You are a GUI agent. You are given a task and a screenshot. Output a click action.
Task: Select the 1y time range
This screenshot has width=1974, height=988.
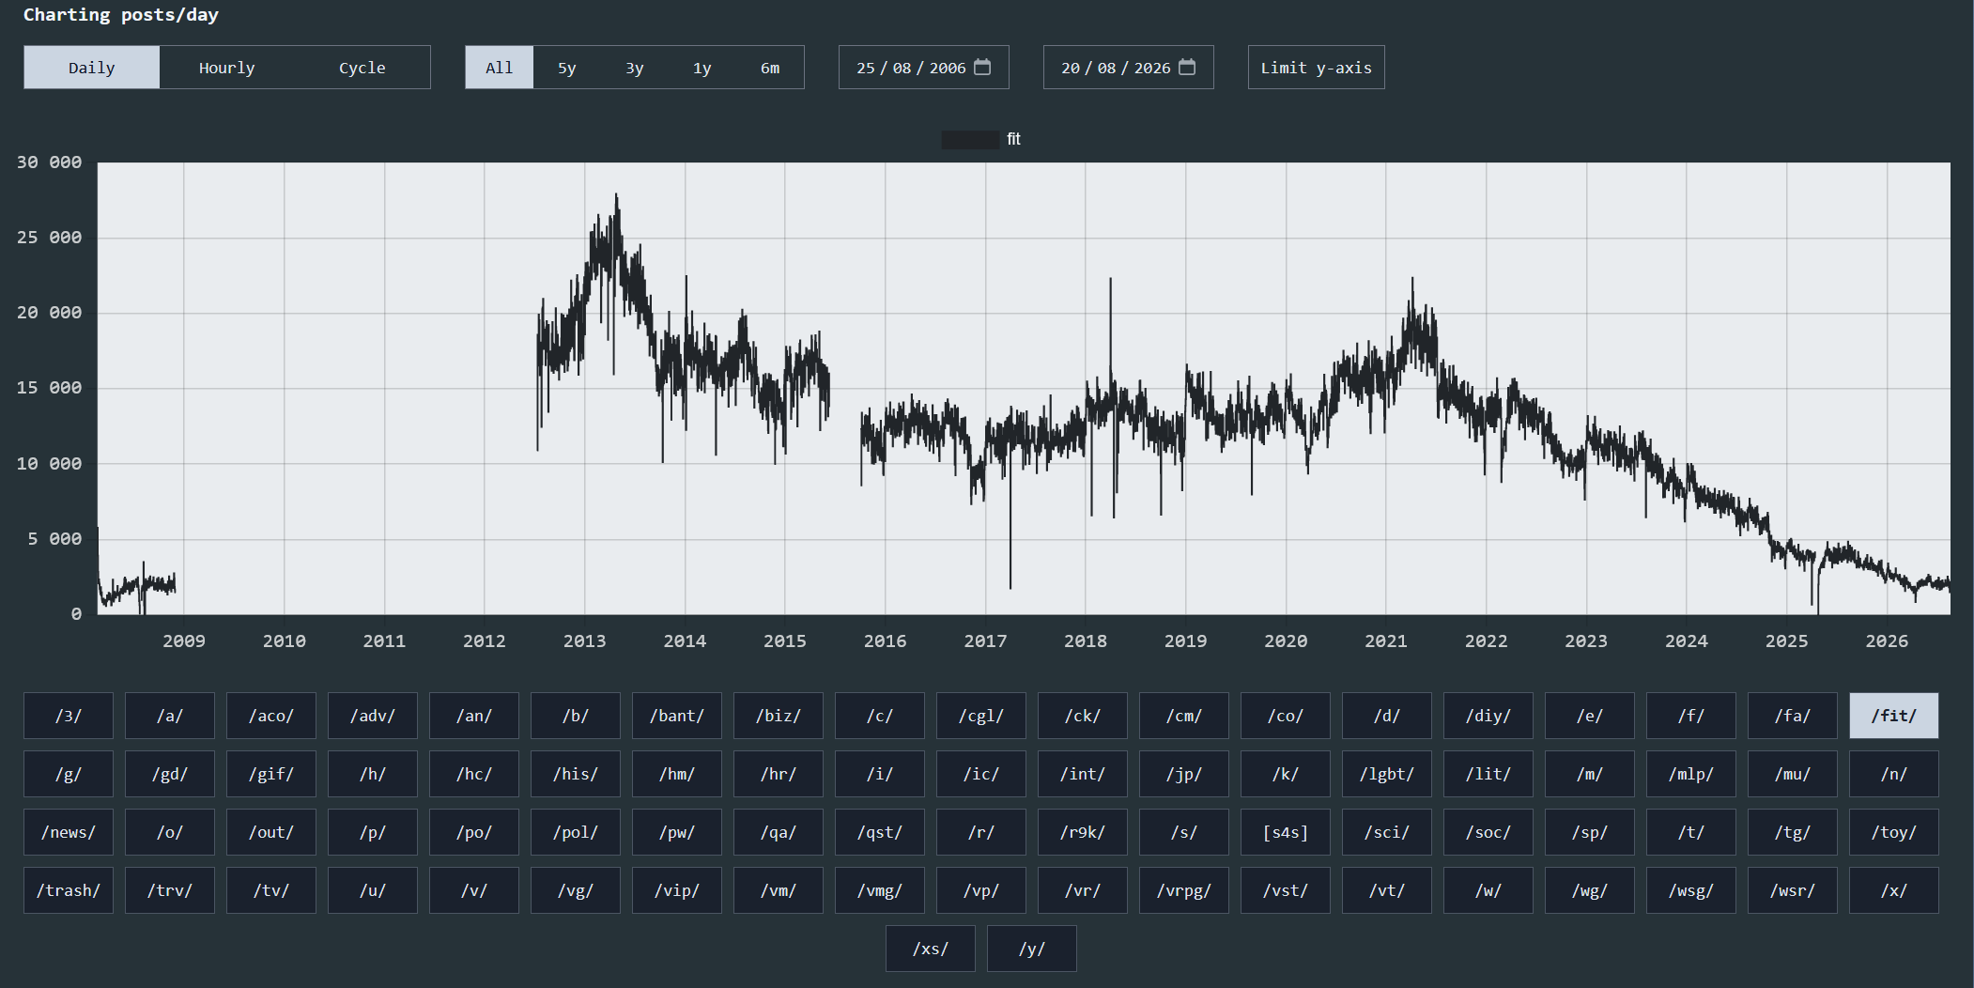click(702, 68)
